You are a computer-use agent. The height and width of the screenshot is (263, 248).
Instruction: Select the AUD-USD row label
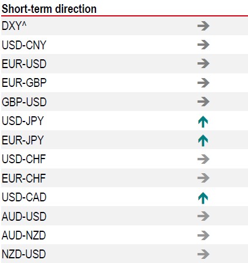[24, 217]
